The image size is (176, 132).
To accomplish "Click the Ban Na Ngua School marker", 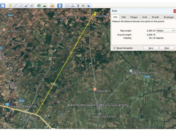I will pos(131,71).
